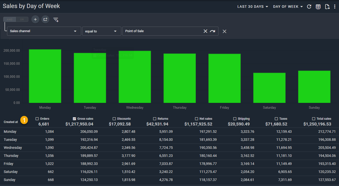Open the Sales channel field dropdown
The width and height of the screenshot is (339, 186).
click(x=44, y=31)
